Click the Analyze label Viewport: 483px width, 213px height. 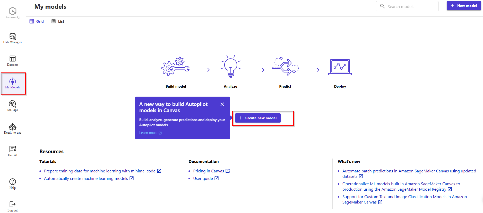(230, 87)
